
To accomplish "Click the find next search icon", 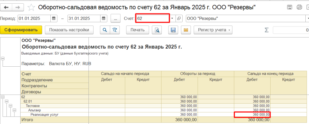I will click(x=114, y=30).
